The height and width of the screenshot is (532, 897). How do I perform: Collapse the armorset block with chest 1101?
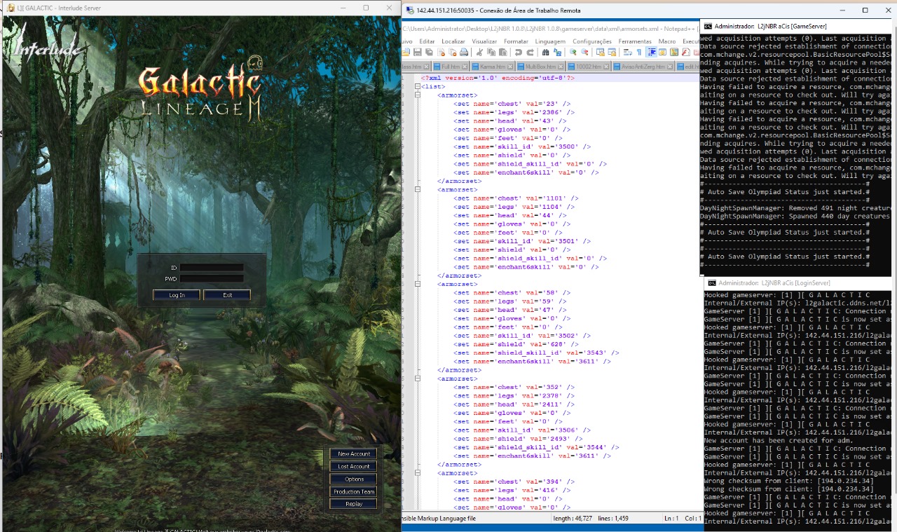418,189
